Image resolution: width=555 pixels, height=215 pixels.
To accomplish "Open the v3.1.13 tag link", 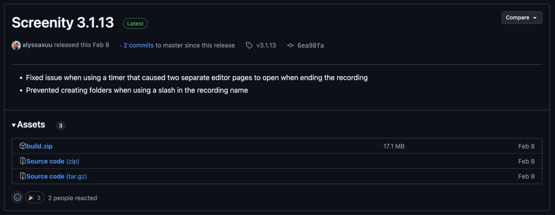I will [x=266, y=45].
